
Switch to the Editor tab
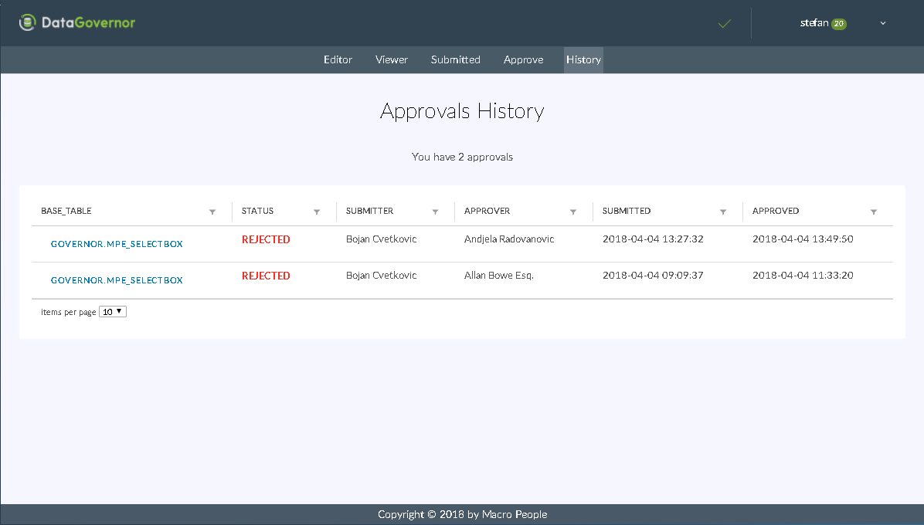point(338,59)
